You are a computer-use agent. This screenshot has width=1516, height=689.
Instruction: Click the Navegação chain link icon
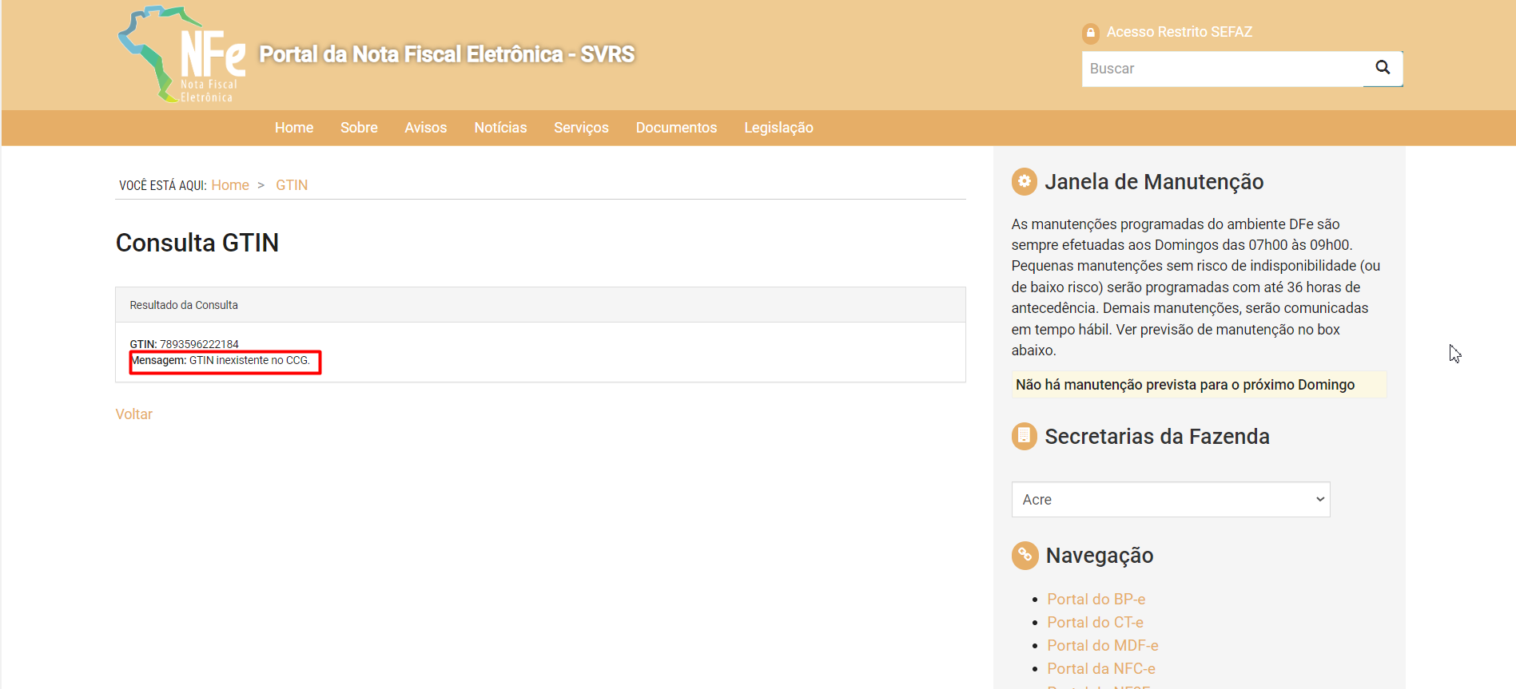coord(1025,555)
